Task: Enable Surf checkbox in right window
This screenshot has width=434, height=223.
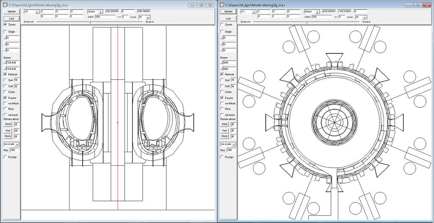Action: point(222,80)
